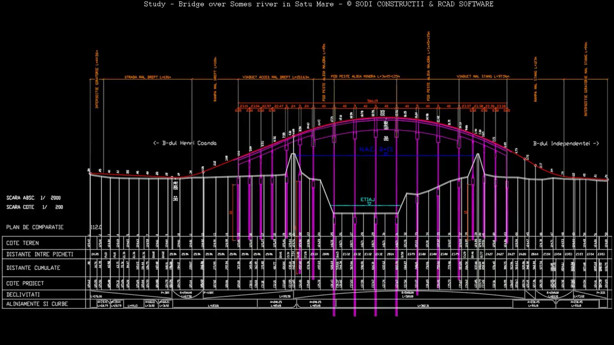
Task: Click the COTE TEREN row header
Action: (23, 243)
